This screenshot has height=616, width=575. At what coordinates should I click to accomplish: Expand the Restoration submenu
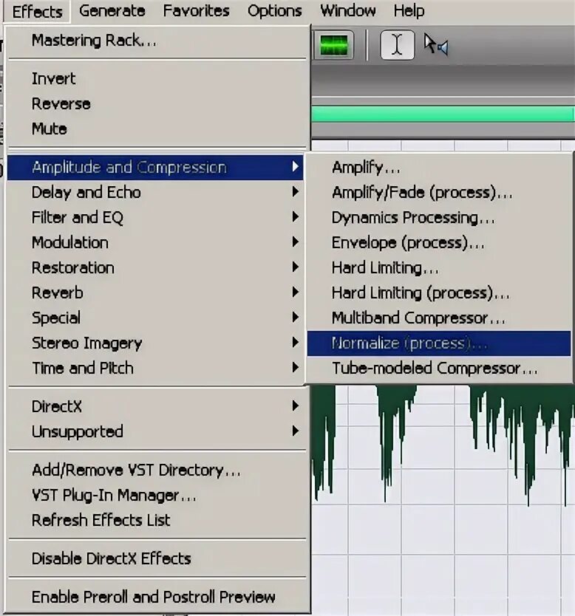pos(155,268)
